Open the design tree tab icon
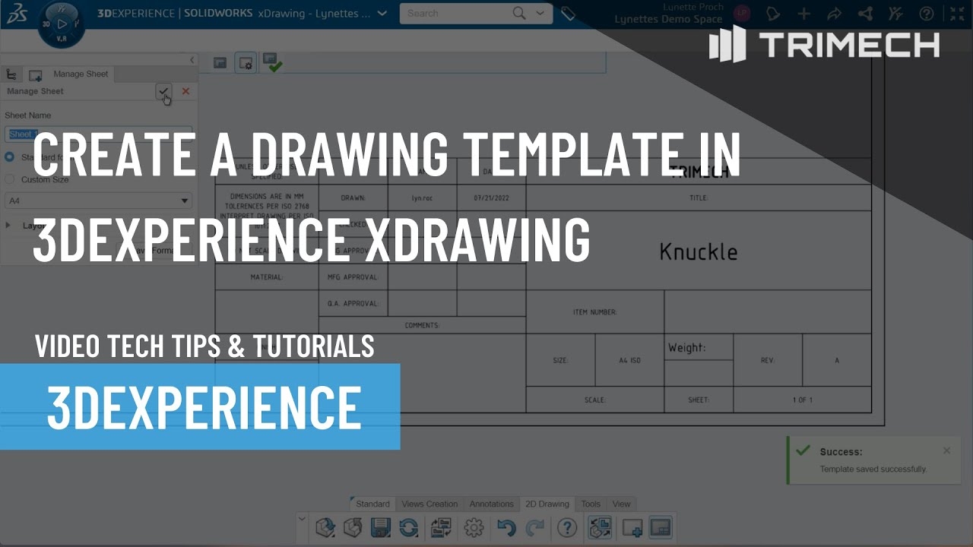 11,74
